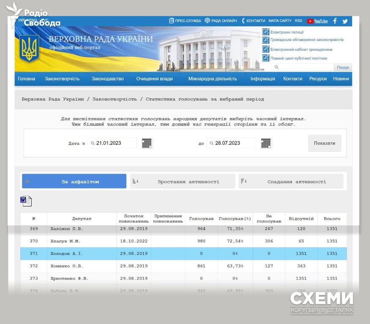Sort by Спадання активності
This screenshot has width=370, height=324.
[x=291, y=181]
